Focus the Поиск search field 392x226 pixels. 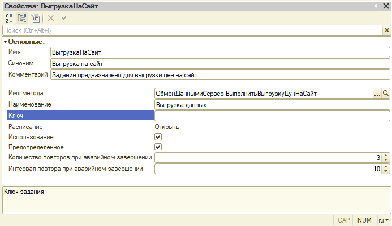tap(192, 30)
